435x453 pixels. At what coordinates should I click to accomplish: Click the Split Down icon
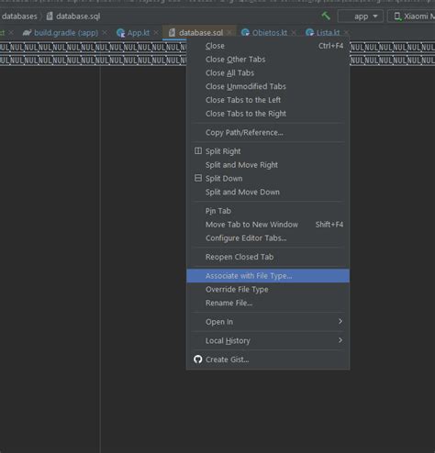click(198, 178)
